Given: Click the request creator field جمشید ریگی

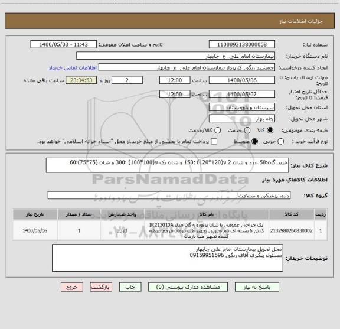Looking at the screenshot, I should point(187,68).
